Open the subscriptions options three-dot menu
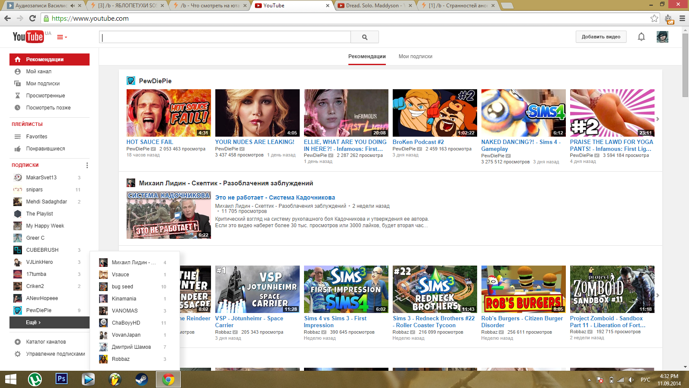This screenshot has width=689, height=388. point(87,165)
